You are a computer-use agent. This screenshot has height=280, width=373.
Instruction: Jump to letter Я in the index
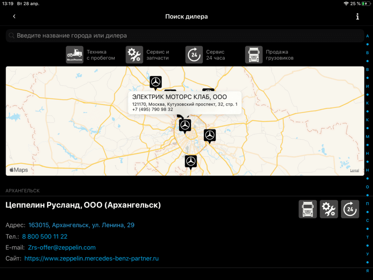(x=368, y=270)
